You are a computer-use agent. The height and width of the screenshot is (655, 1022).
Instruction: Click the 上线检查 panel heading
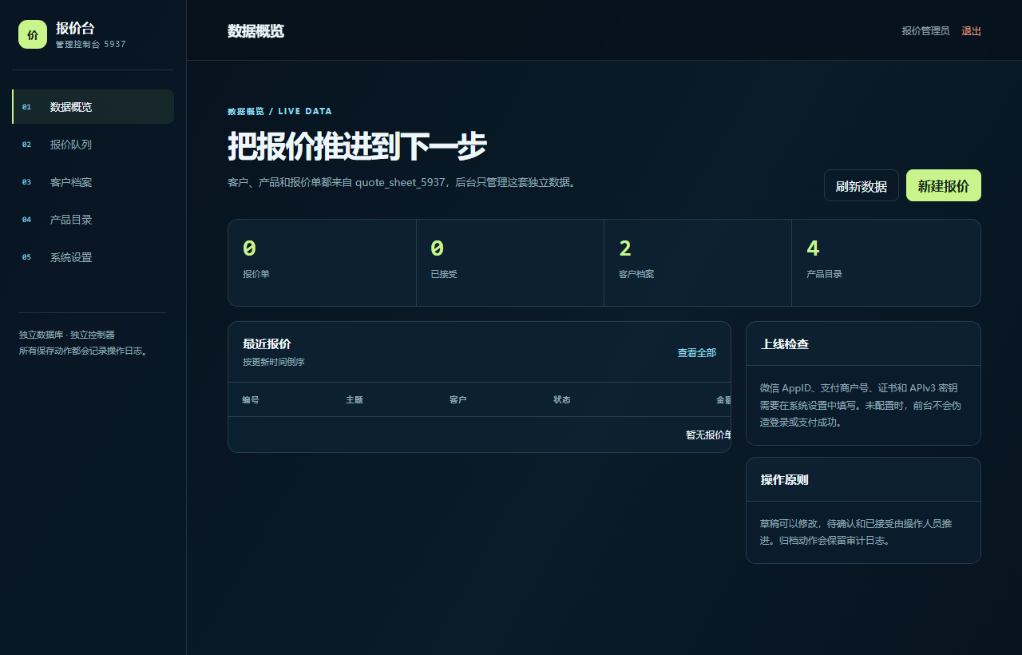tap(785, 344)
